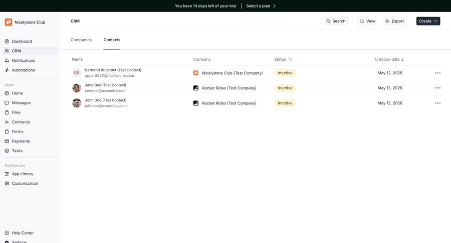Click the Status column header
The height and width of the screenshot is (243, 451).
(x=280, y=59)
